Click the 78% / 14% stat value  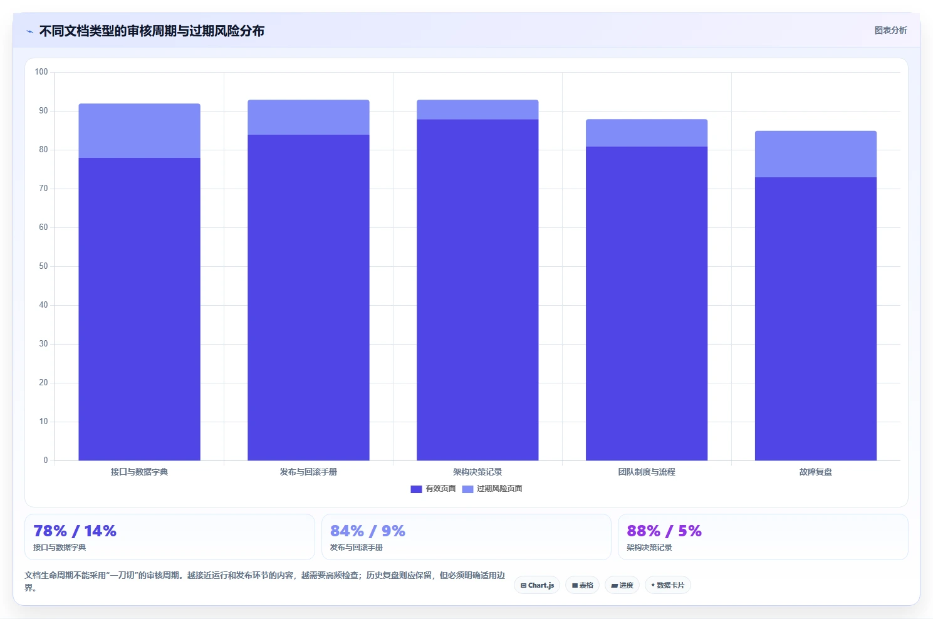point(75,531)
